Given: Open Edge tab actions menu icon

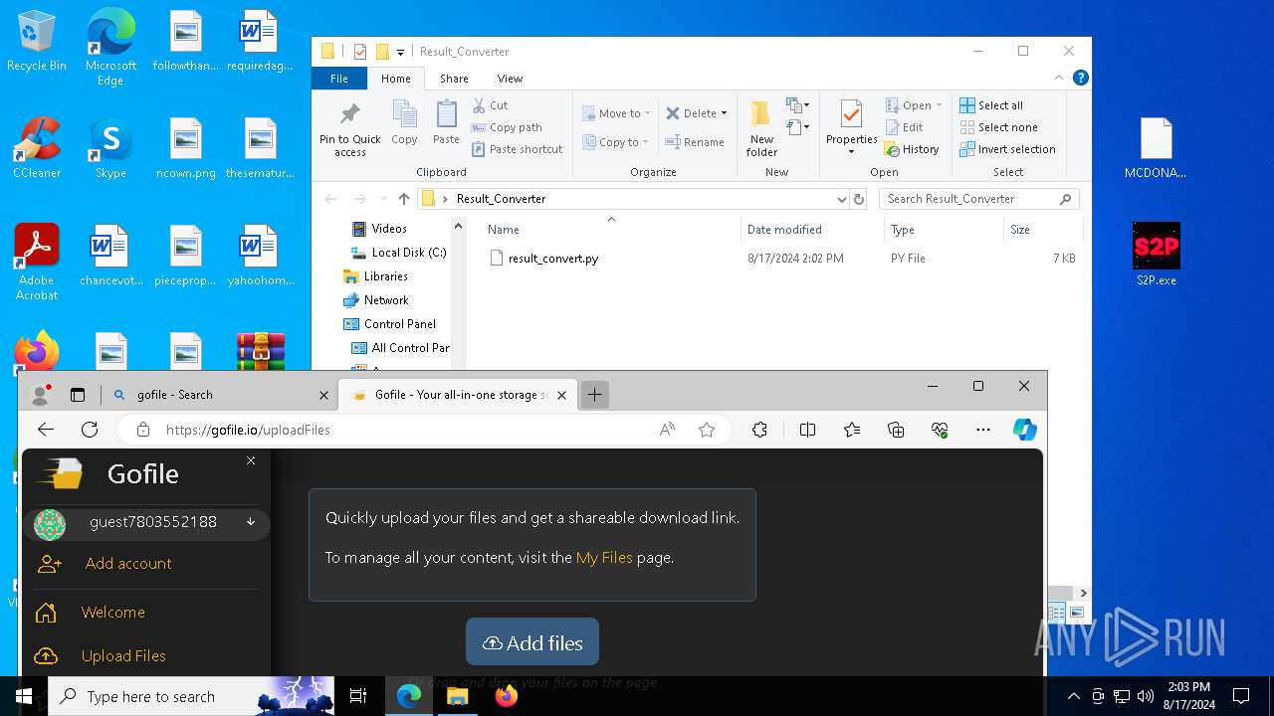Looking at the screenshot, I should [78, 395].
